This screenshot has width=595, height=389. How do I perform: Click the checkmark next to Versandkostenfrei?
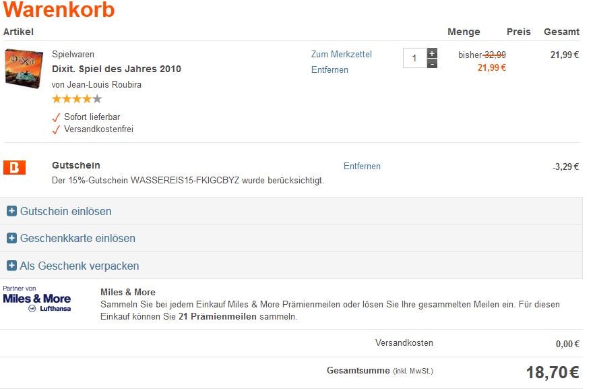(57, 129)
